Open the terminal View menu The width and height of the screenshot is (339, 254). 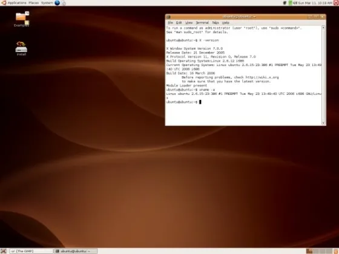coord(189,22)
